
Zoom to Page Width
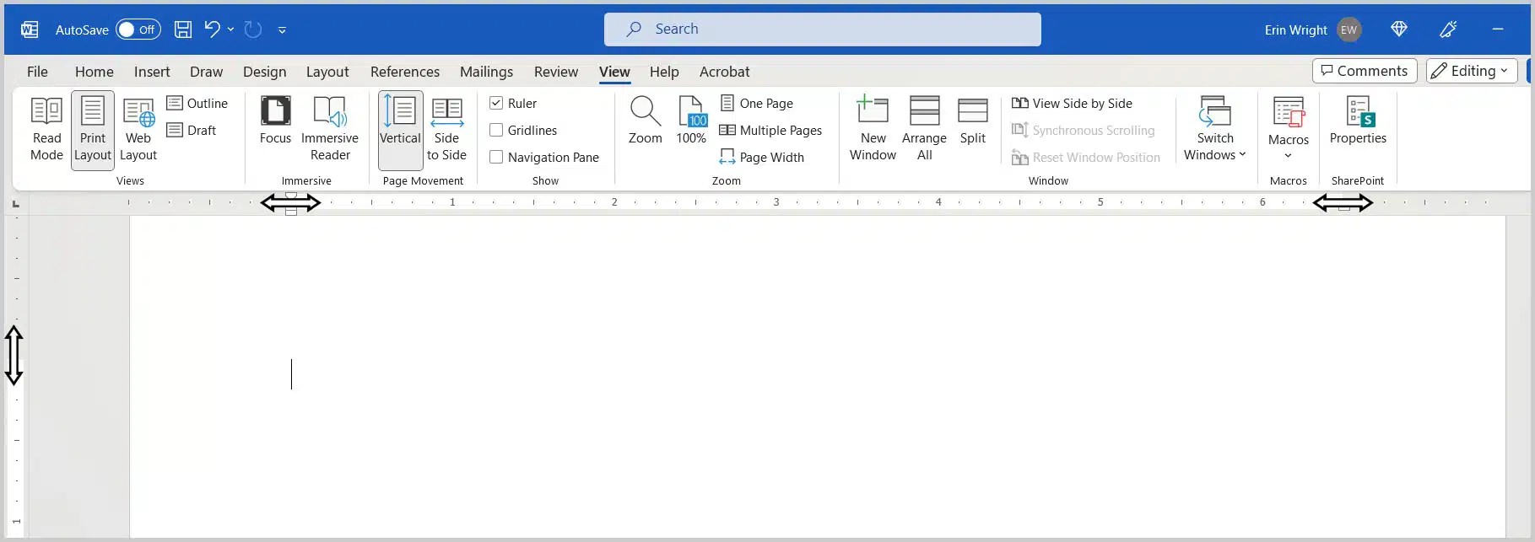point(762,157)
